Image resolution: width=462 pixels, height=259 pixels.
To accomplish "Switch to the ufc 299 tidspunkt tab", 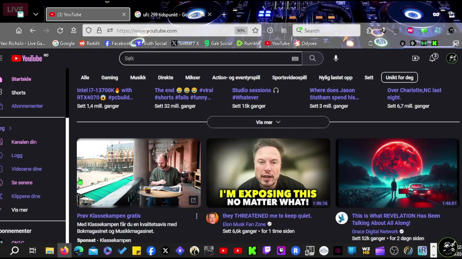I will pyautogui.click(x=173, y=15).
